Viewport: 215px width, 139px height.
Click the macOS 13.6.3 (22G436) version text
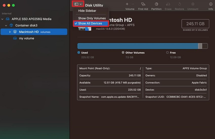[x=110, y=29]
